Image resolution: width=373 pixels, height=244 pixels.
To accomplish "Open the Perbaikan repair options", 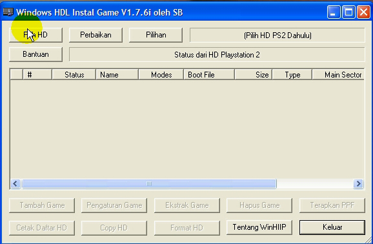I will 96,35.
